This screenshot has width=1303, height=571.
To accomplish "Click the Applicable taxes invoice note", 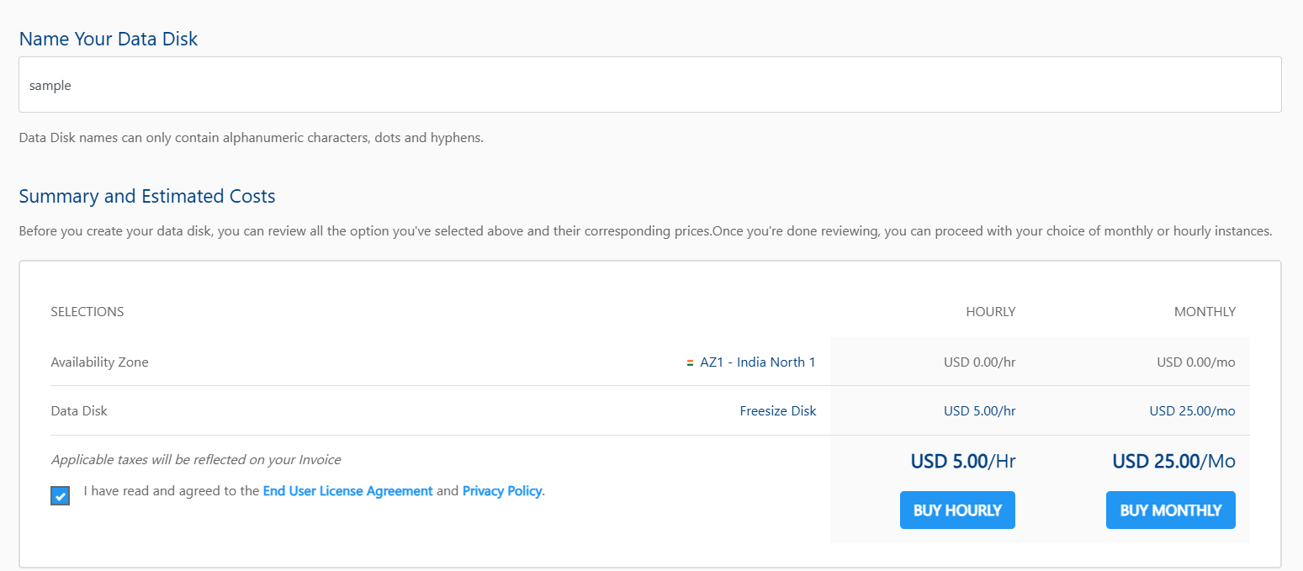I will tap(196, 460).
